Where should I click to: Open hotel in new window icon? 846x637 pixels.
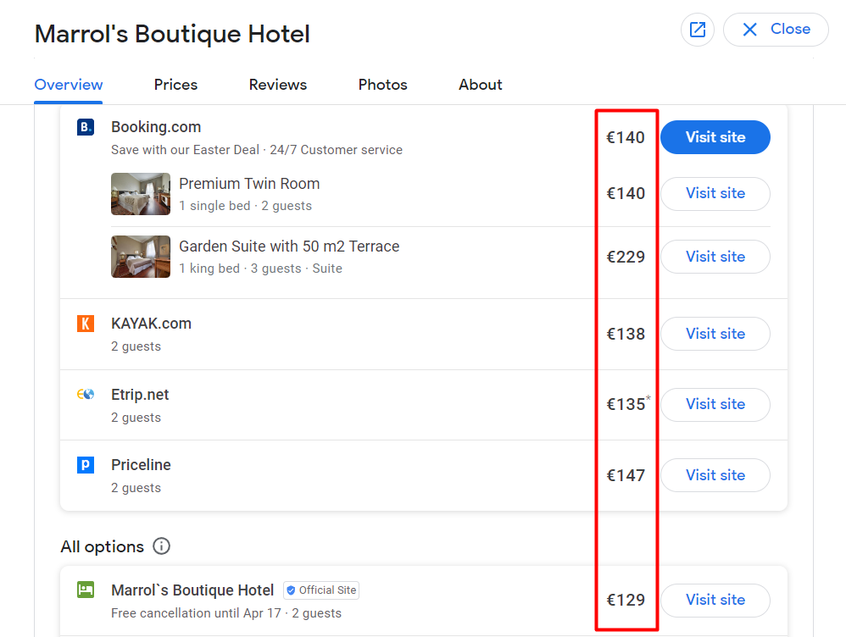(x=697, y=30)
